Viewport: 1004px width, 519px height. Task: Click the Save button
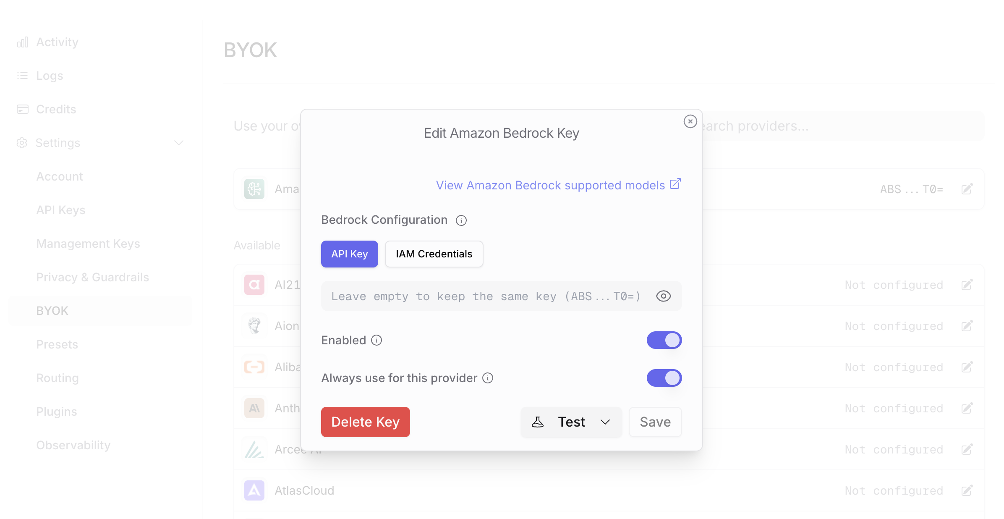coord(655,422)
